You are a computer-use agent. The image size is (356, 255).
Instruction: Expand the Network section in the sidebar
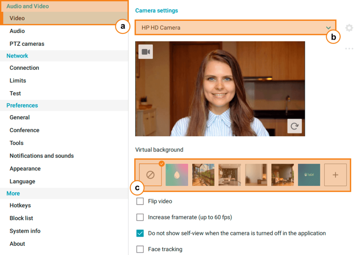[x=17, y=56]
